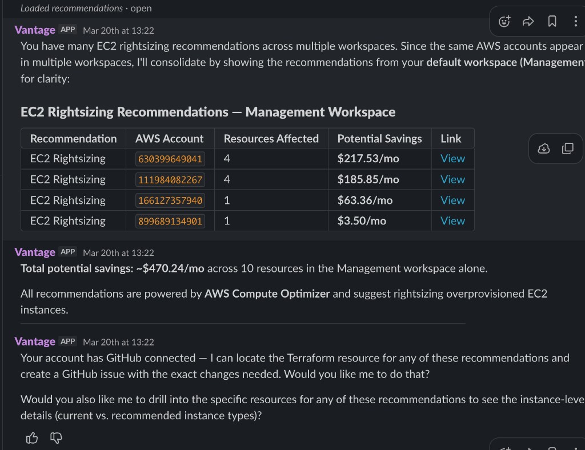Open View link for account 630399649041
The image size is (585, 450).
click(x=452, y=158)
